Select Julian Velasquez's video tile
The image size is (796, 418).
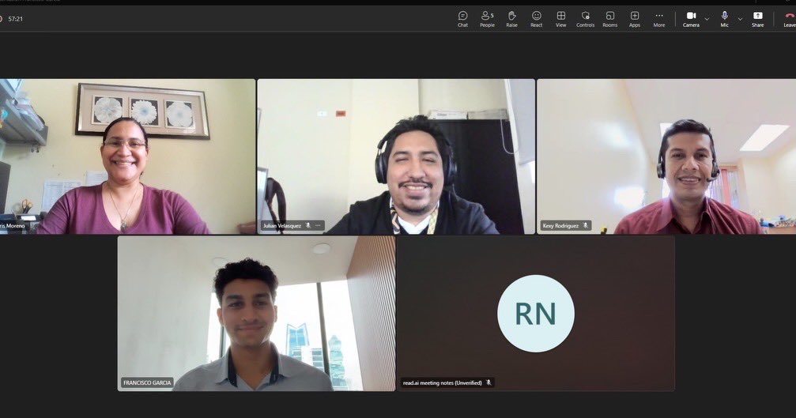(396, 156)
